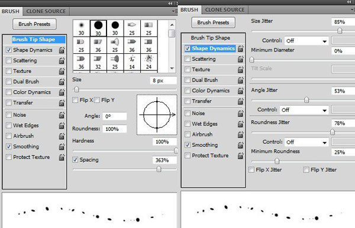Disable Shape Dynamics checkbox in left panel
Viewport: 355px width, 228px height.
(9, 50)
